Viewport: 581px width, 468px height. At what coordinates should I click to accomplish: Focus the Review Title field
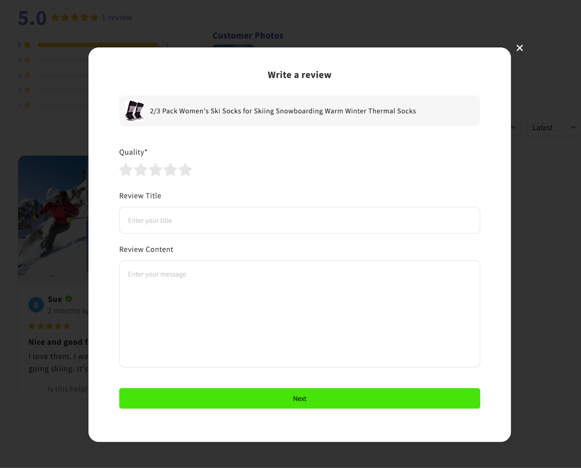(300, 220)
